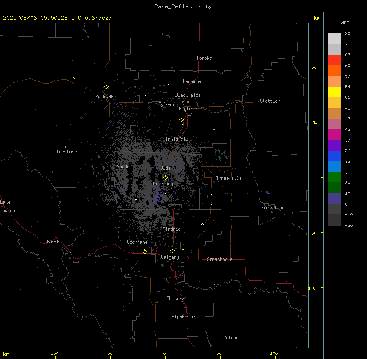Click the yellow V marker northwest of RockyMH
367x359 pixels.
point(75,78)
